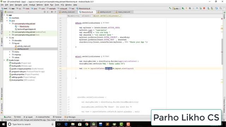The image size is (226, 127).
Task: Collapse the app module tree node
Action: 4,15
